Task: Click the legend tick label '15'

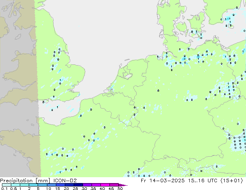Action: (x=57, y=188)
